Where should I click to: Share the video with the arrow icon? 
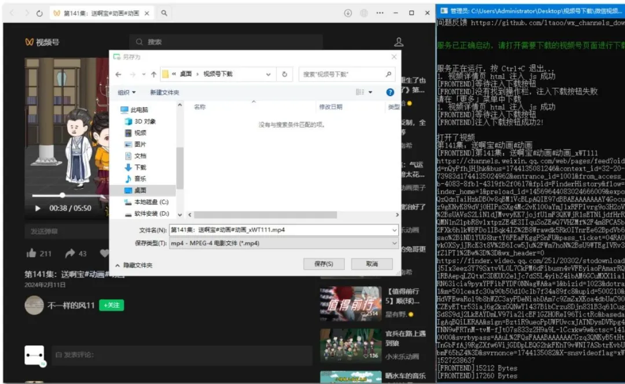pyautogui.click(x=70, y=253)
